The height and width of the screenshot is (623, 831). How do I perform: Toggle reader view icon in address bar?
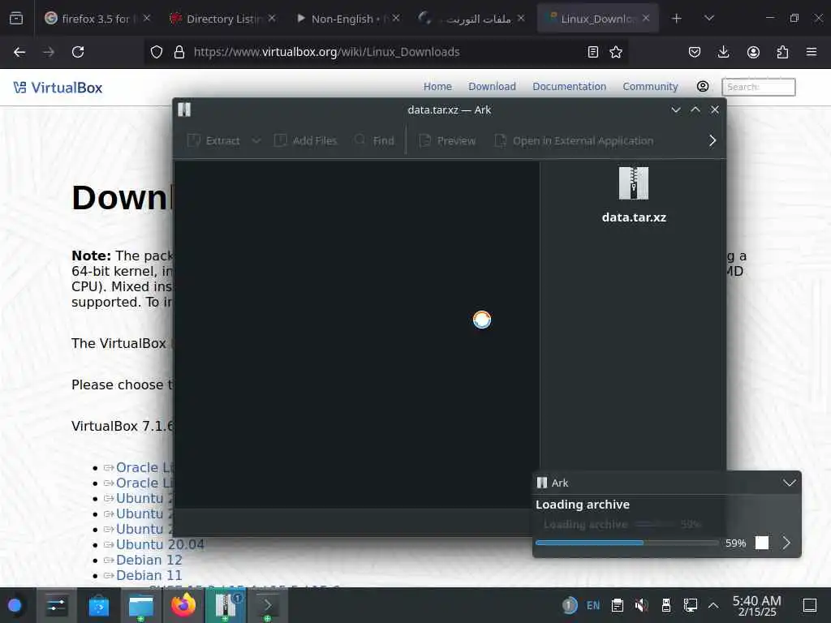point(593,52)
